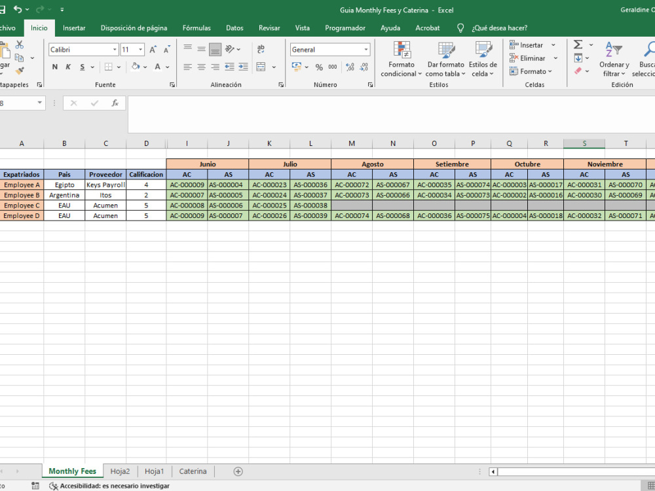Click Merge and Center icon
The width and height of the screenshot is (655, 491).
(x=261, y=67)
